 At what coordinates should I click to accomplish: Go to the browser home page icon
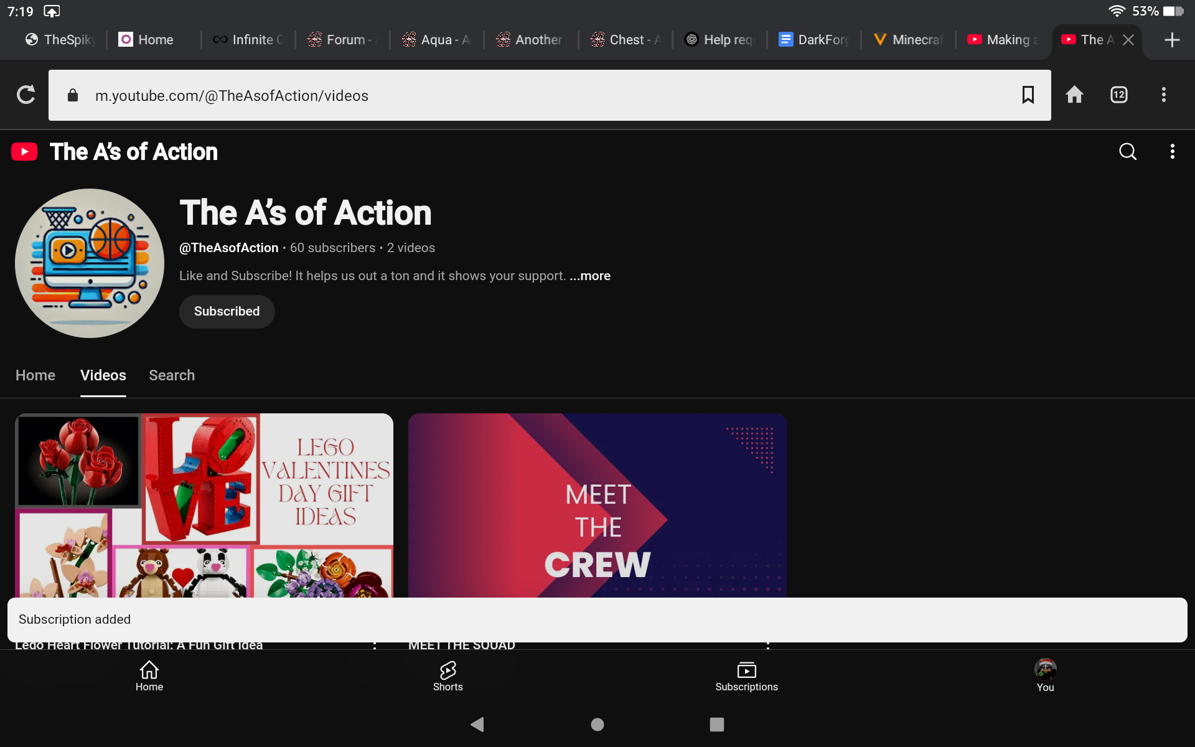click(1074, 95)
